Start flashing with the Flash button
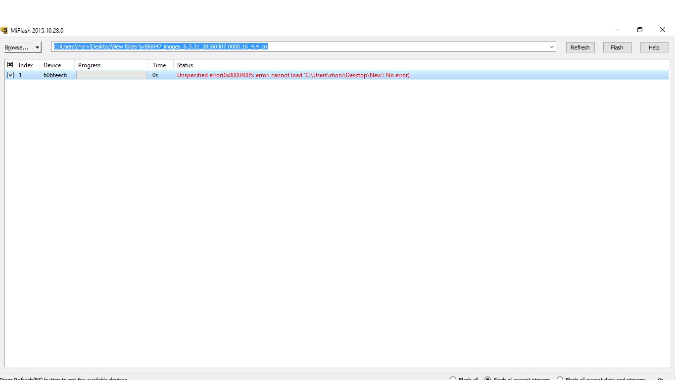The width and height of the screenshot is (676, 380). 617,47
